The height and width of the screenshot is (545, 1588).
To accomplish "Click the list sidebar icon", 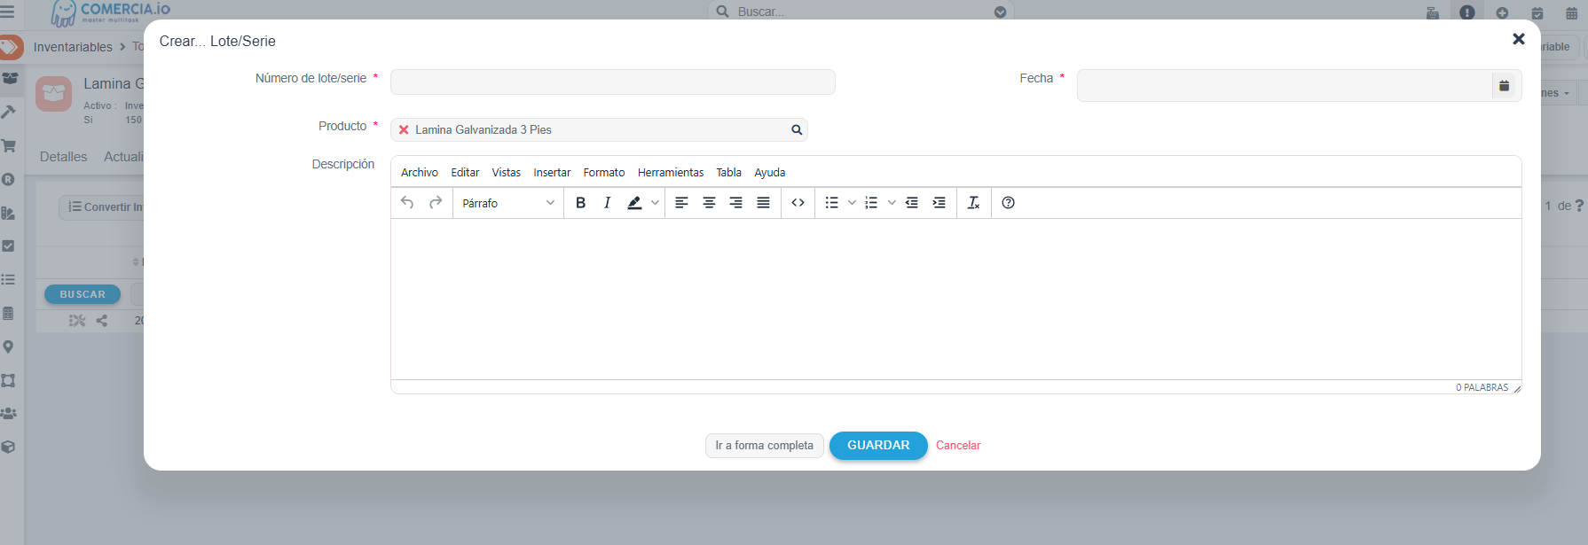I will (x=9, y=279).
